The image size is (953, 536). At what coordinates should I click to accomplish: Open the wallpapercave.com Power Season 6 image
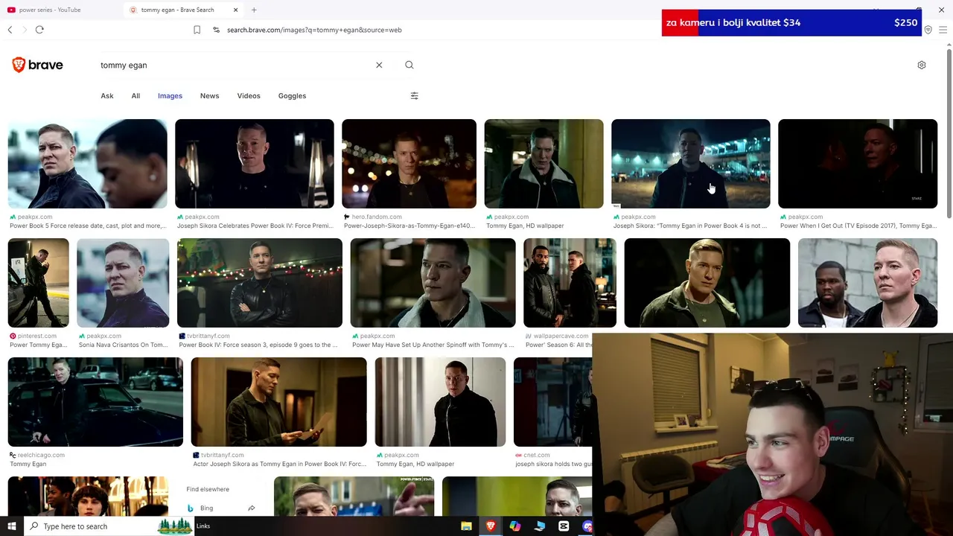pos(570,283)
